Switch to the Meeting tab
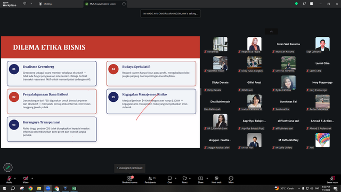This screenshot has width=341, height=192. pos(45,4)
